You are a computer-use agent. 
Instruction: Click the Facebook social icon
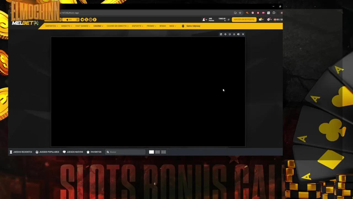tap(95, 19)
